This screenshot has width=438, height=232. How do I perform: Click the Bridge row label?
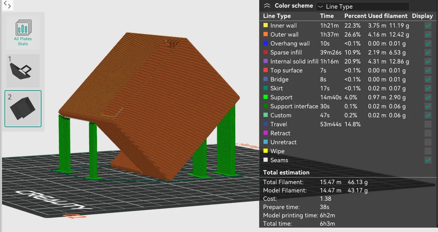point(279,79)
